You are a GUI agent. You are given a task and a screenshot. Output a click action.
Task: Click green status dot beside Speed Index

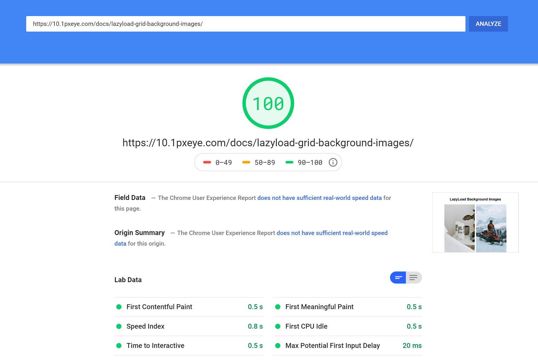point(119,326)
